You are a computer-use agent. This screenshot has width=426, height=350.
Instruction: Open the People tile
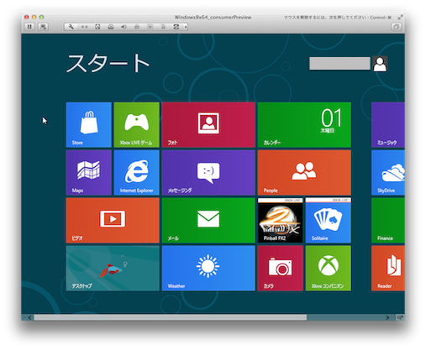tap(304, 172)
